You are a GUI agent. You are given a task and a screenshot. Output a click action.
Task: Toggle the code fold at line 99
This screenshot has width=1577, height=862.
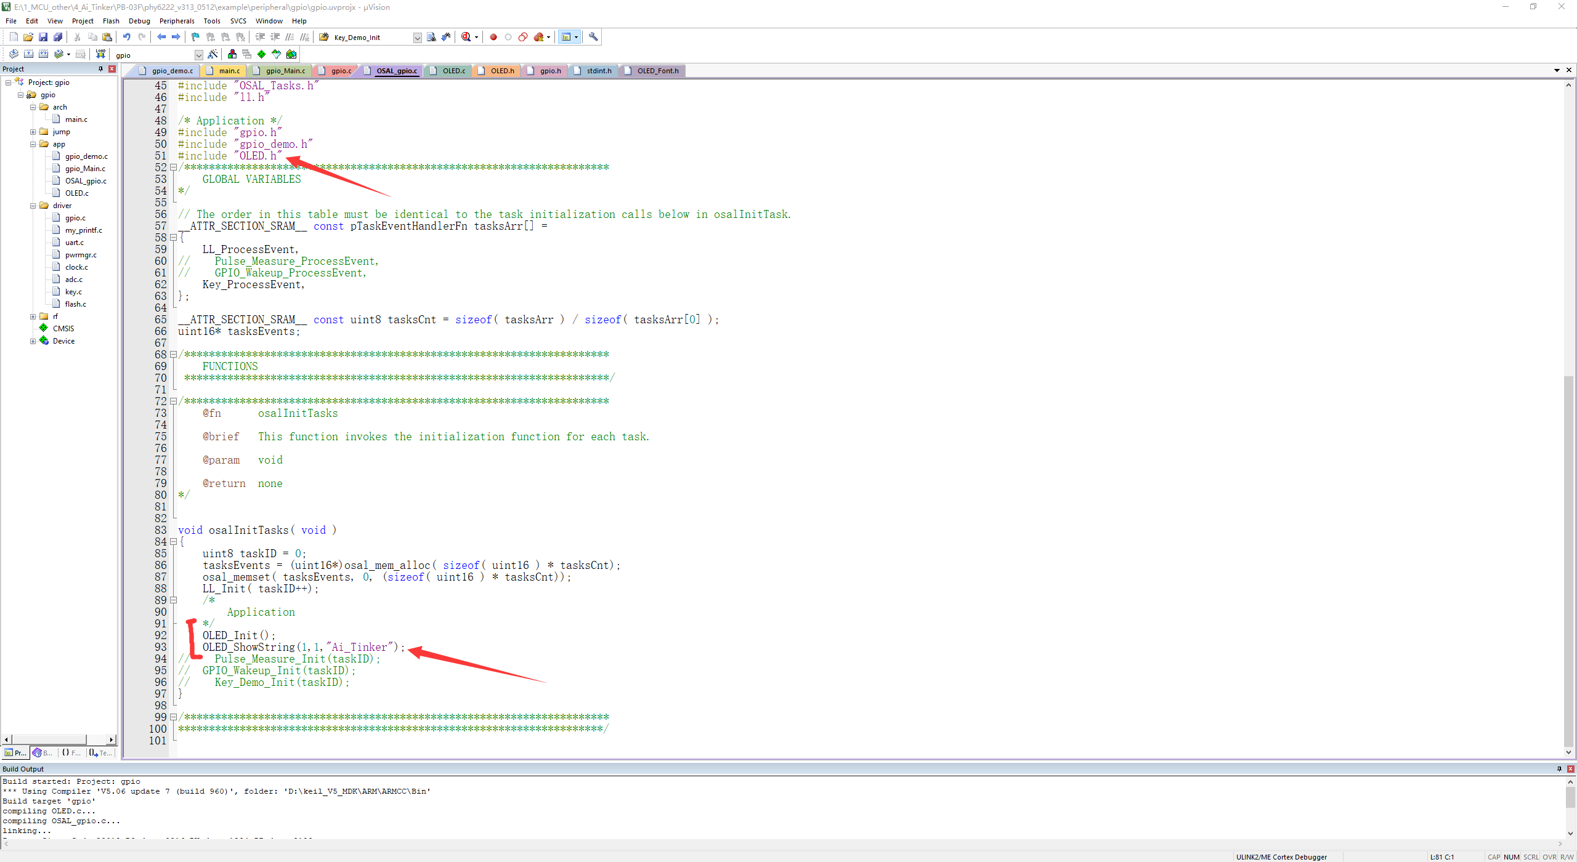coord(173,717)
